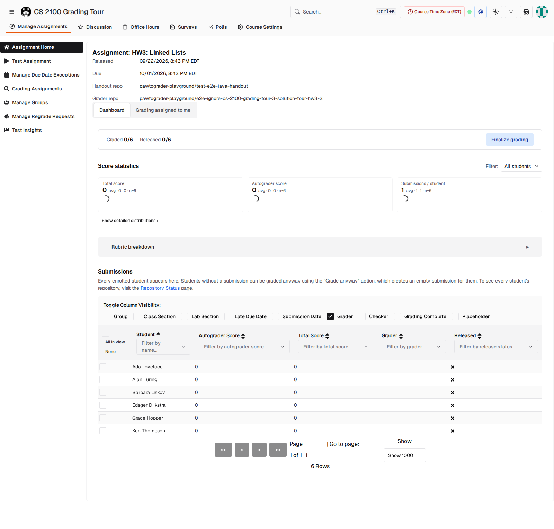Click the Test Insights chart icon
The image size is (554, 529).
(7, 130)
